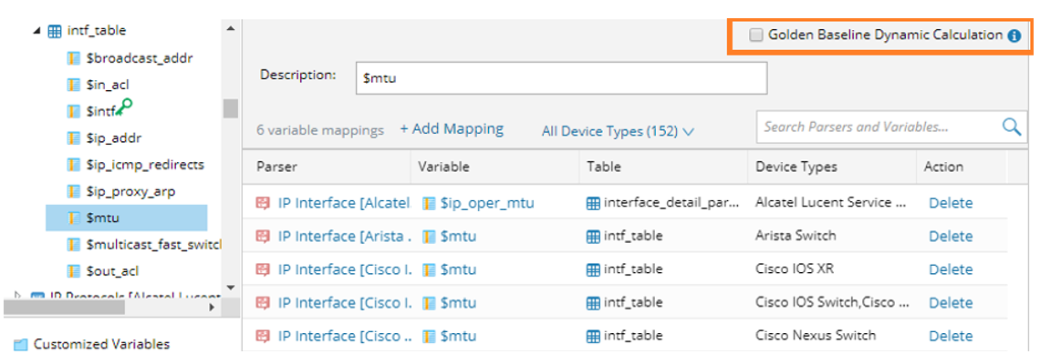Click the intf_table table icon in tree
The image size is (1040, 364).
[x=55, y=31]
